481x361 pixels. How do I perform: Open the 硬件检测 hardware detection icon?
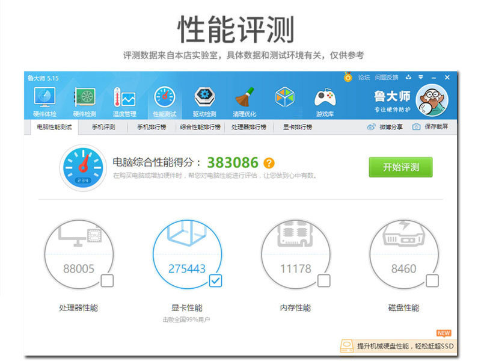[x=85, y=102]
